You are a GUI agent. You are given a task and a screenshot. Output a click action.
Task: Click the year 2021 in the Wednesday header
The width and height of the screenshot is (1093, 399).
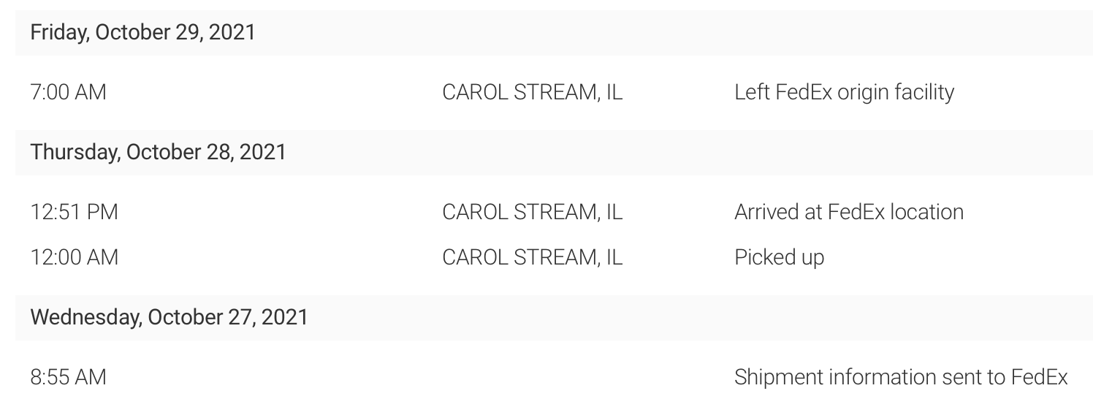(285, 318)
